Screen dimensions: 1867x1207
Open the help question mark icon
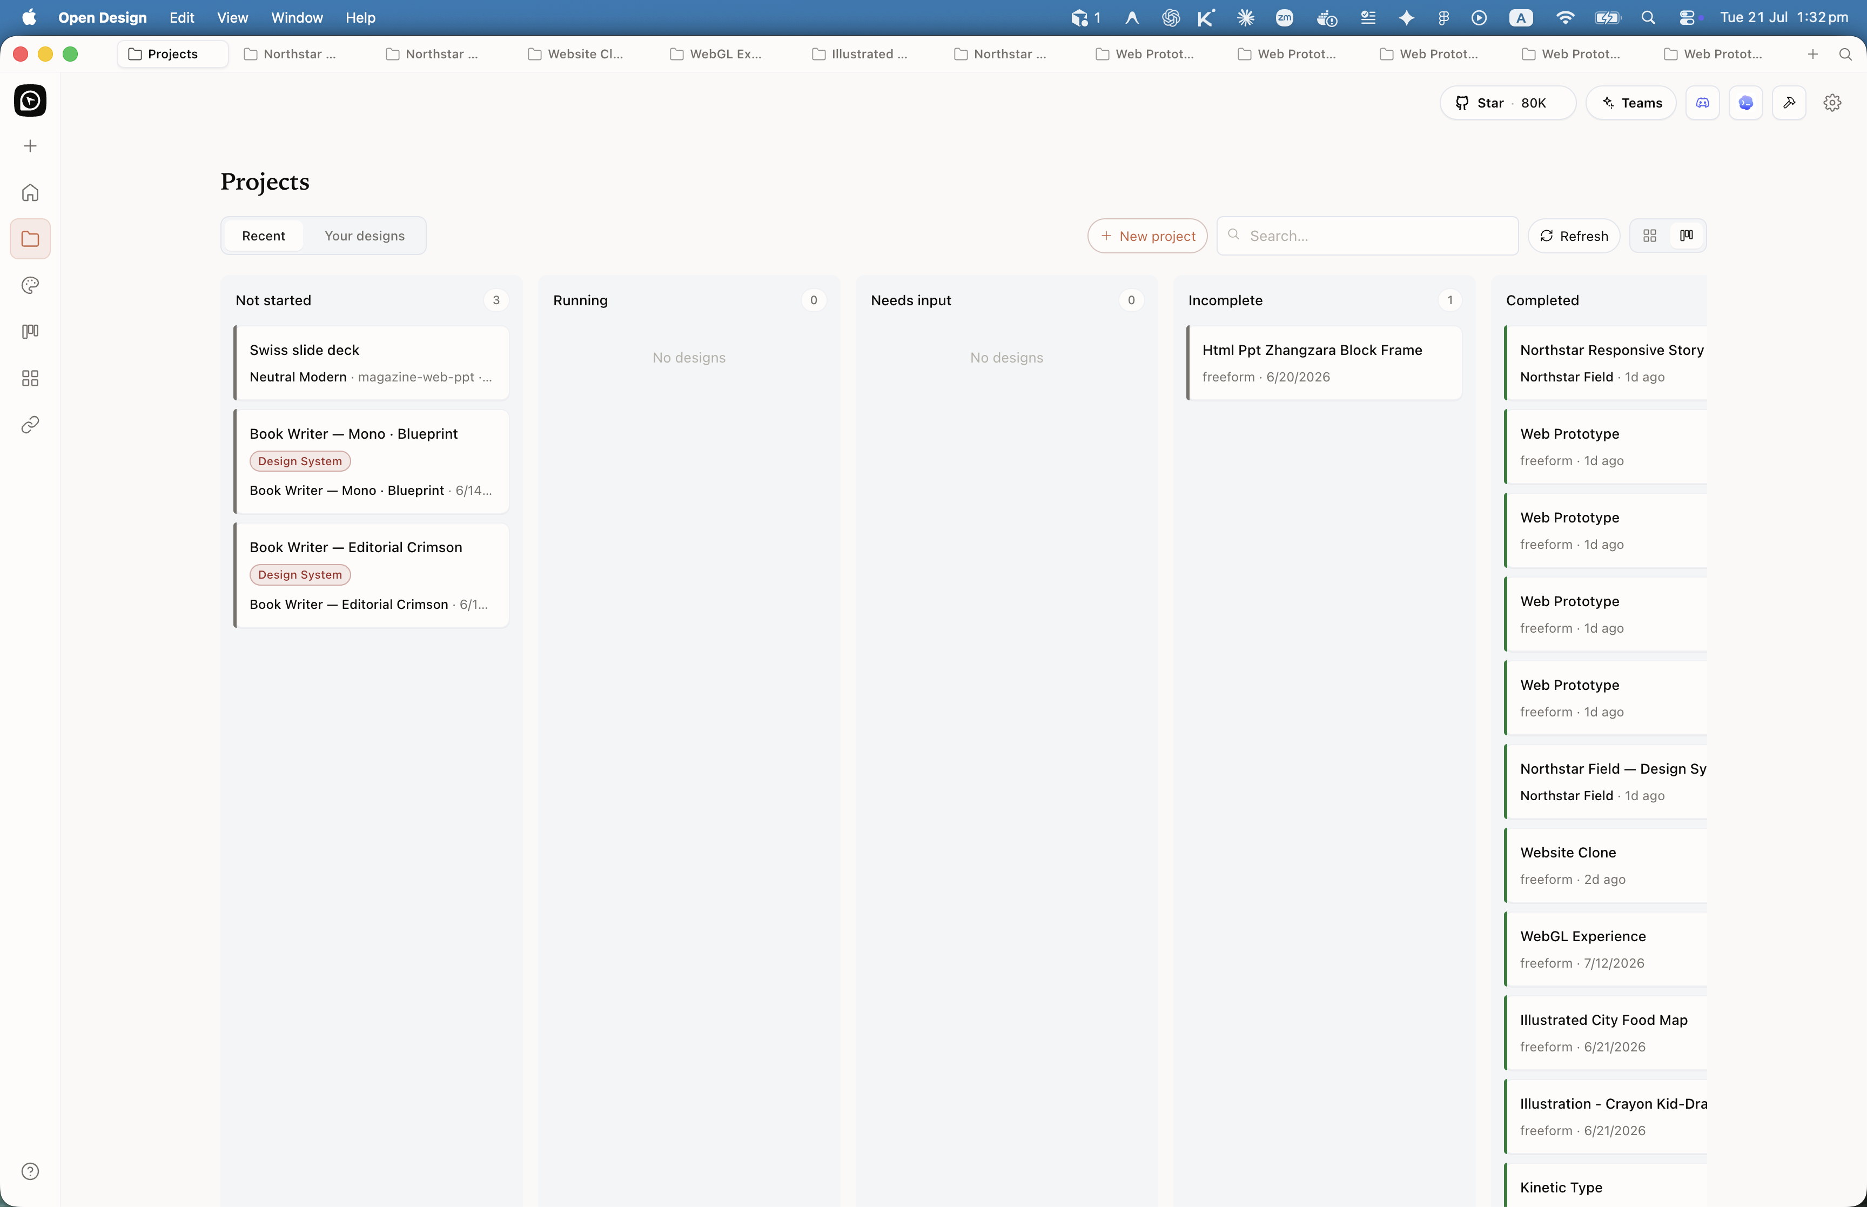[30, 1172]
